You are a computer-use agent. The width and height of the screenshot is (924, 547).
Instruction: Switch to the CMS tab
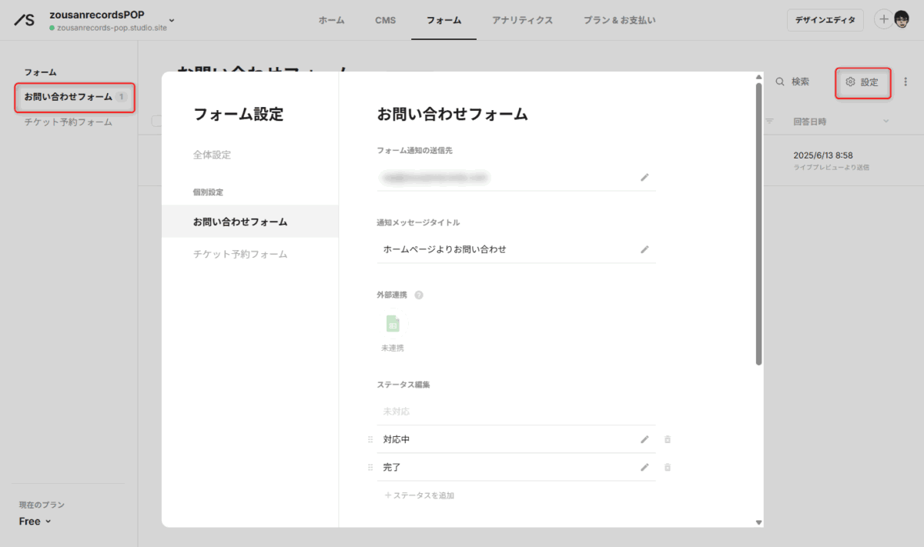(385, 20)
